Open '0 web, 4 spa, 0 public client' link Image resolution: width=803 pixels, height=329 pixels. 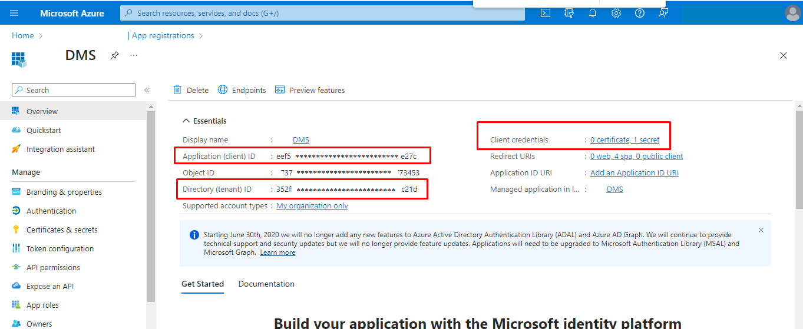tap(637, 156)
